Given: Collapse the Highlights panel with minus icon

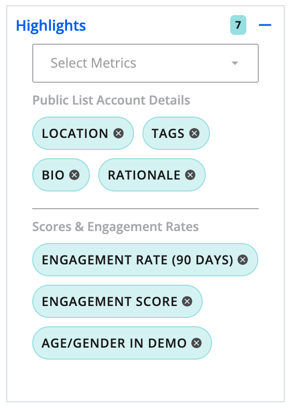Looking at the screenshot, I should tap(265, 25).
